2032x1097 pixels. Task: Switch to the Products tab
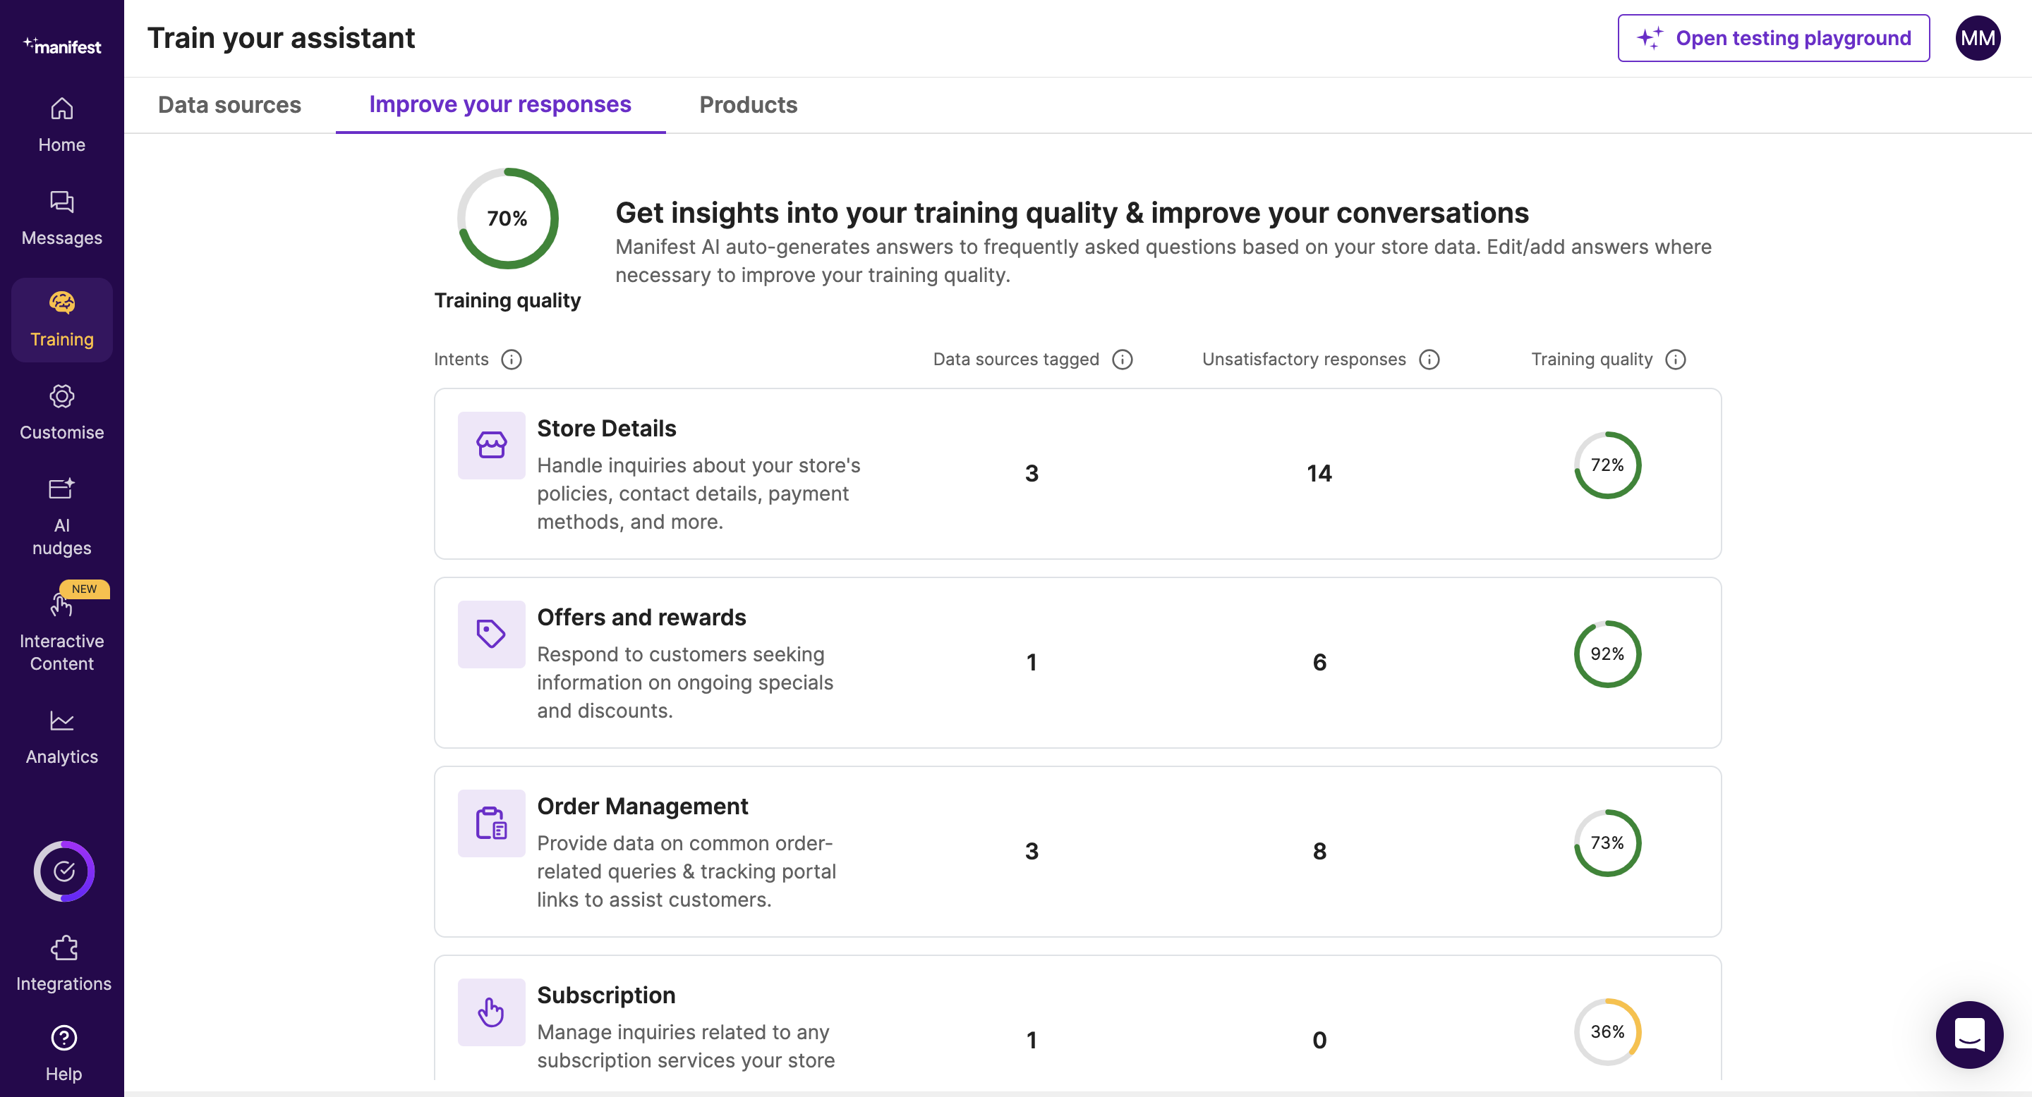pyautogui.click(x=748, y=105)
